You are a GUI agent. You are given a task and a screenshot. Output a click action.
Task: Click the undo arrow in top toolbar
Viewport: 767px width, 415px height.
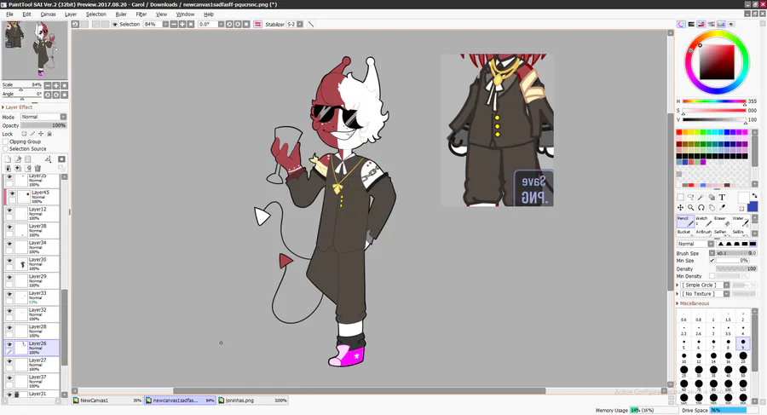point(75,24)
